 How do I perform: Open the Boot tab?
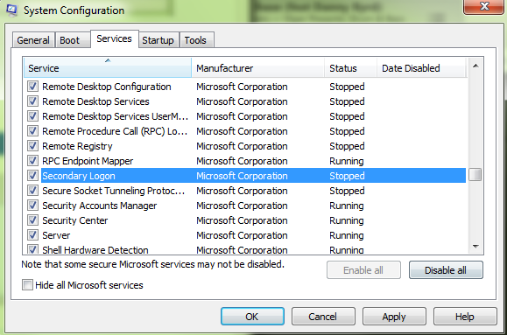(x=73, y=40)
